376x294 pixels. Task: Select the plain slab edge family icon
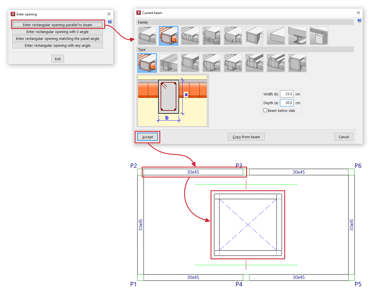pos(276,36)
